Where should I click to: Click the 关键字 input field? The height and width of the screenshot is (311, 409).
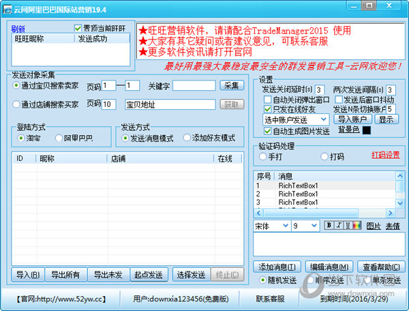(194, 85)
